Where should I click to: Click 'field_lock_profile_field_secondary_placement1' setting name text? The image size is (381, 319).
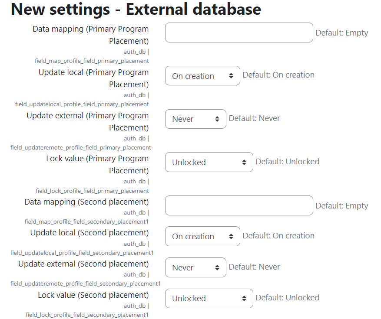[x=87, y=315]
